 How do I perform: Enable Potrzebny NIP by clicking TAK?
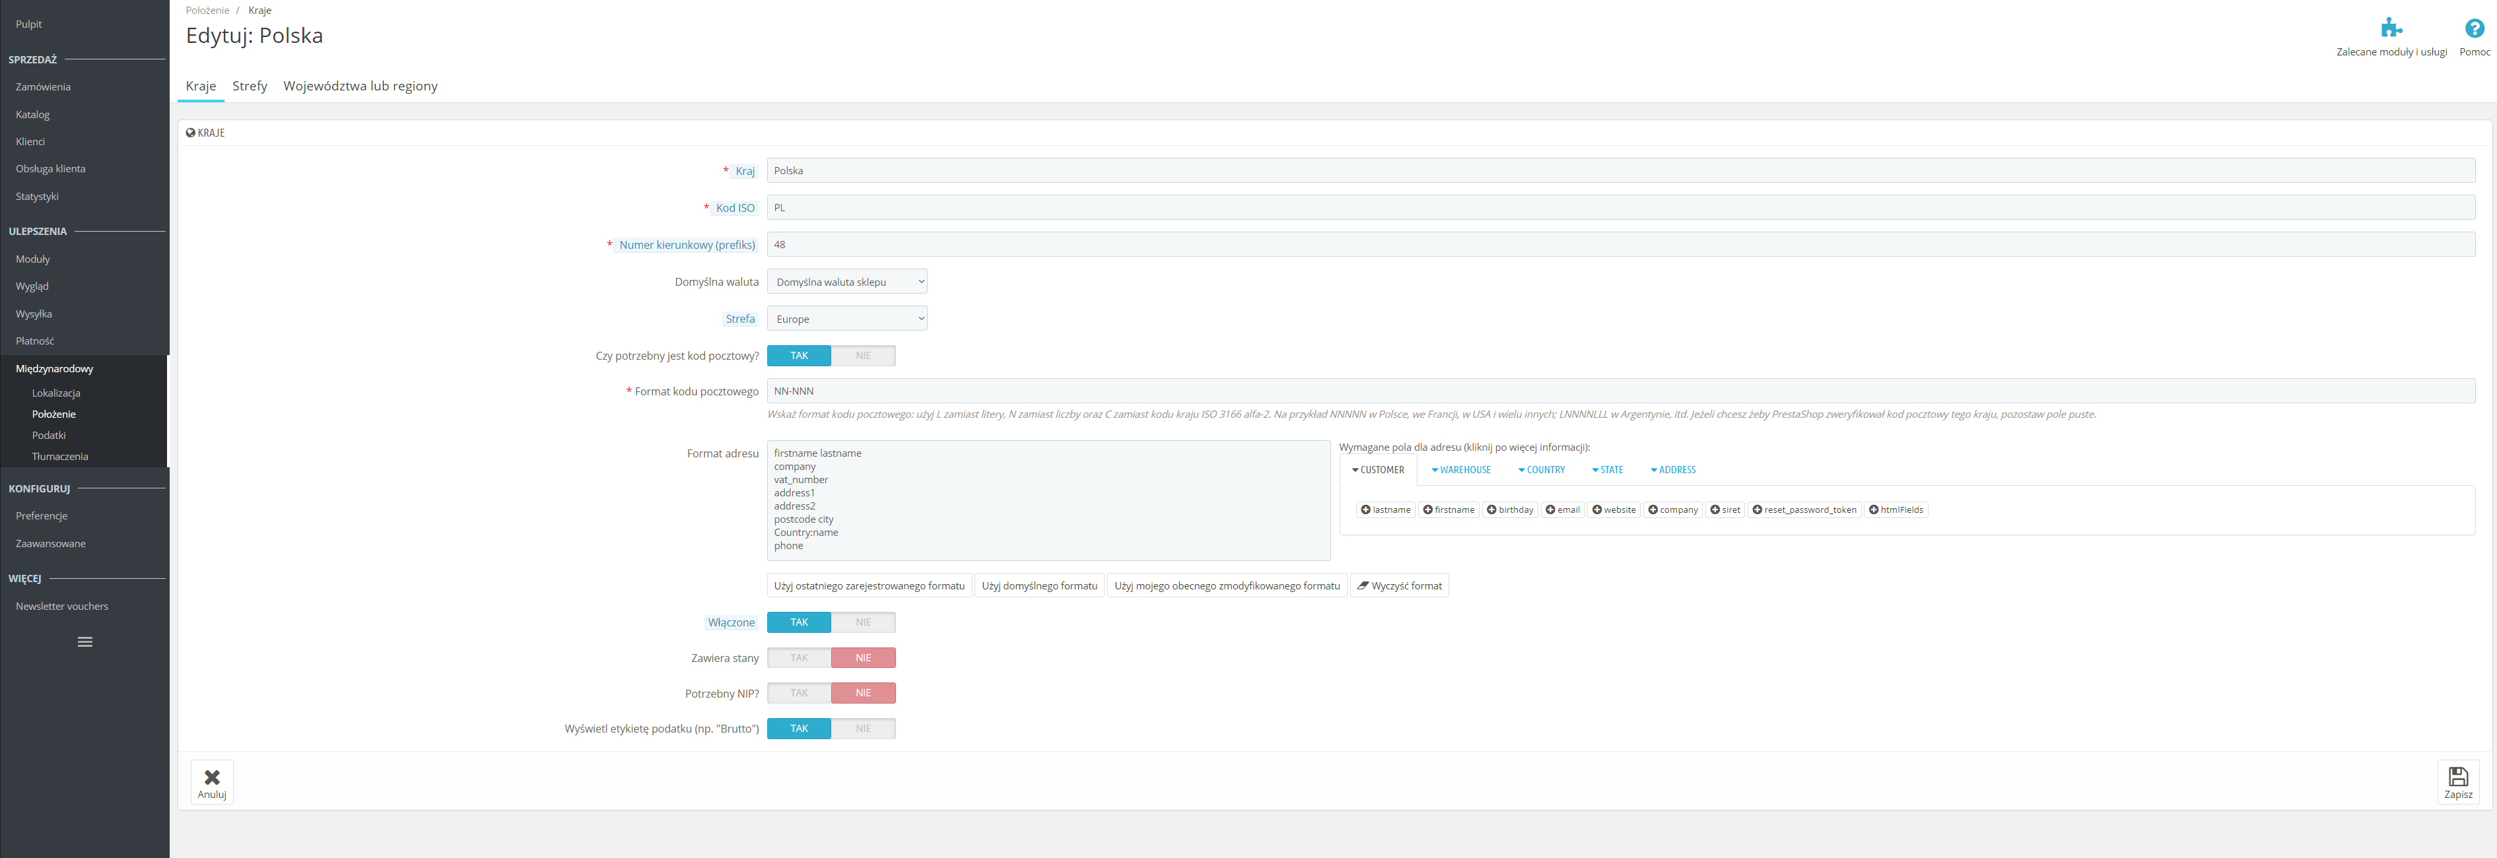pyautogui.click(x=799, y=693)
